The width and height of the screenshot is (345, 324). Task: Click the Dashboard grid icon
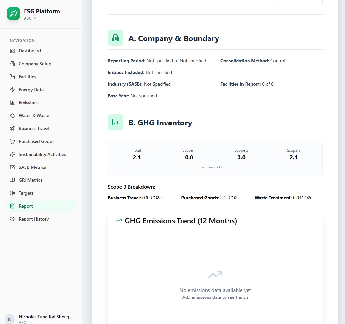click(12, 51)
